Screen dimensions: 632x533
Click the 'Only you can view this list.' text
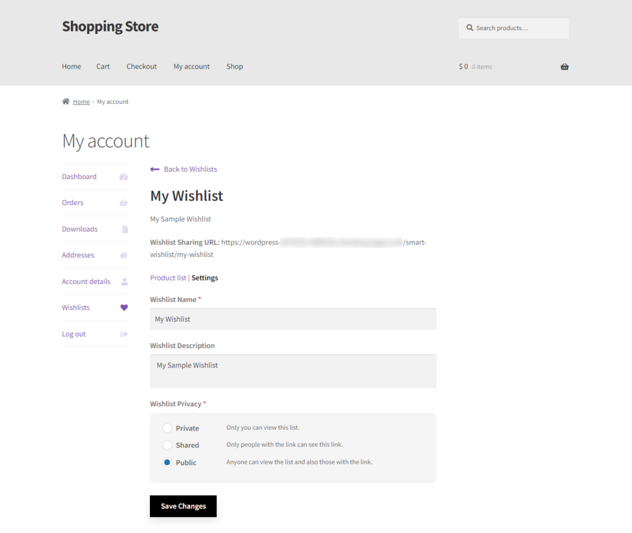(263, 427)
